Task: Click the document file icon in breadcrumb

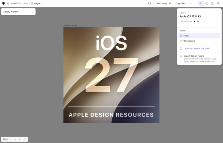Action: pos(8,3)
